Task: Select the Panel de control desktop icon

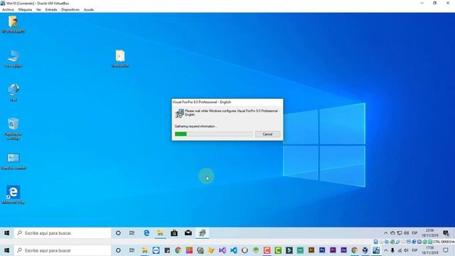Action: (x=14, y=161)
